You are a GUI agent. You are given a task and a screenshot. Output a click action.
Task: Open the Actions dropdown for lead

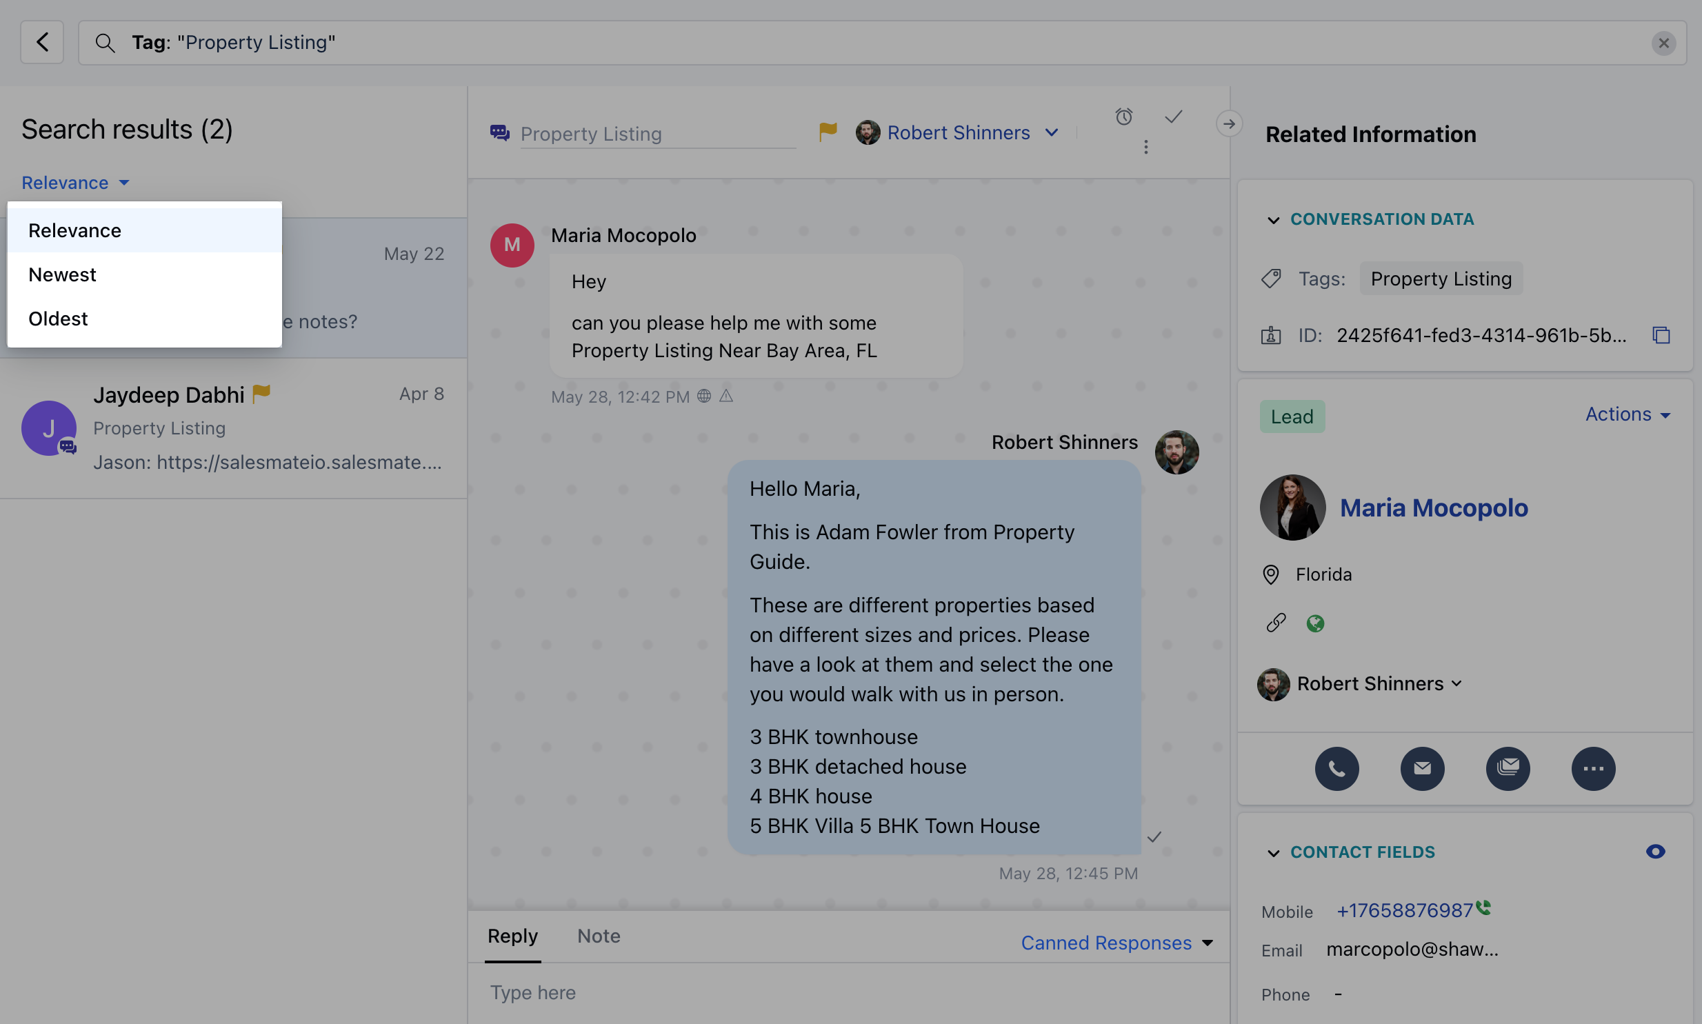(x=1627, y=414)
